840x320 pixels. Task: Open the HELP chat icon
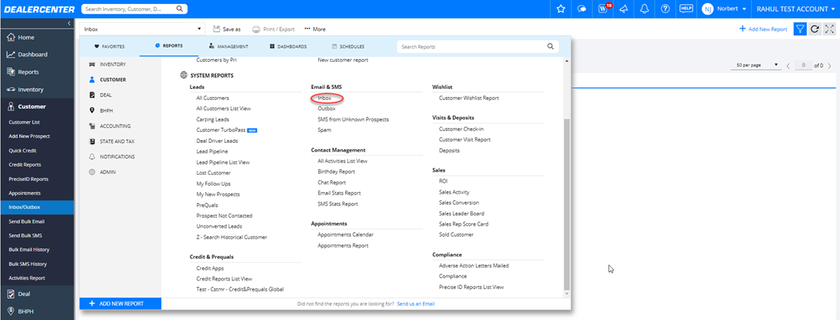point(686,9)
